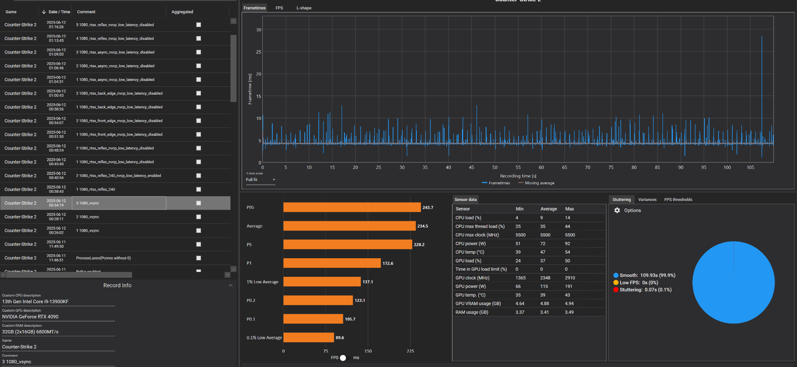Toggle the FPS / ms switch
797x367 pixels.
[343, 358]
